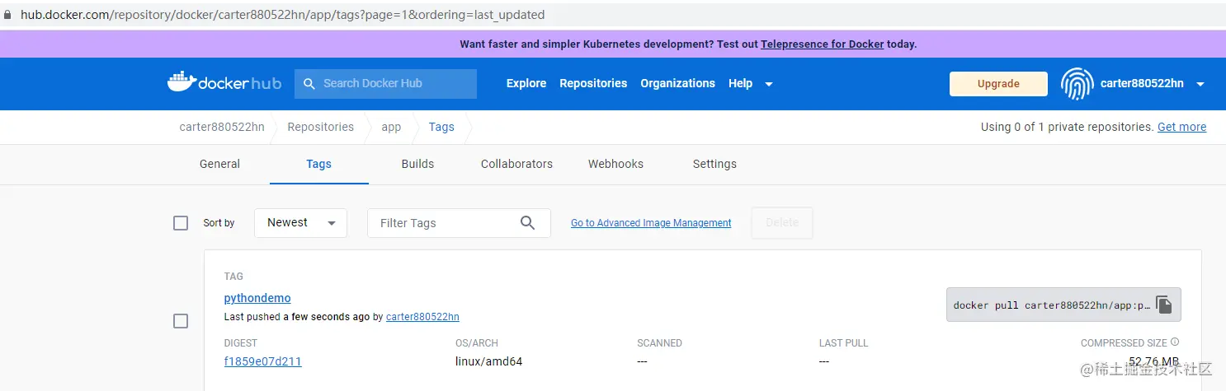Focus the Search Docker Hub field
The width and height of the screenshot is (1226, 391).
(x=385, y=84)
